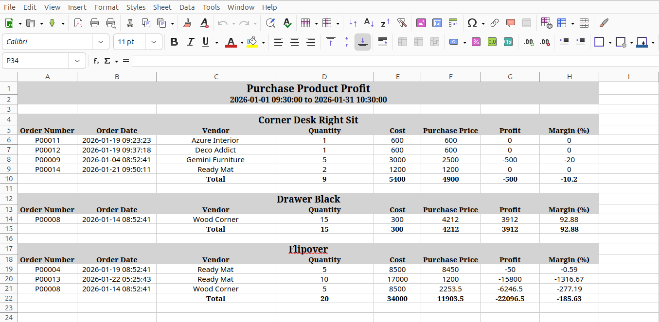The image size is (659, 322).
Task: Clear direct formatting icon
Action: (x=204, y=23)
